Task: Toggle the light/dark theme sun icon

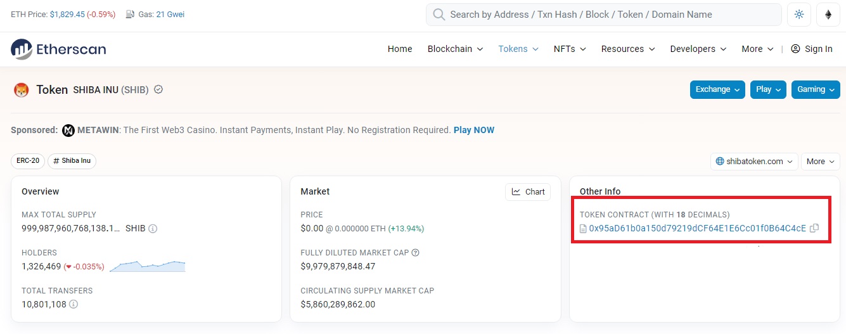Action: (799, 15)
